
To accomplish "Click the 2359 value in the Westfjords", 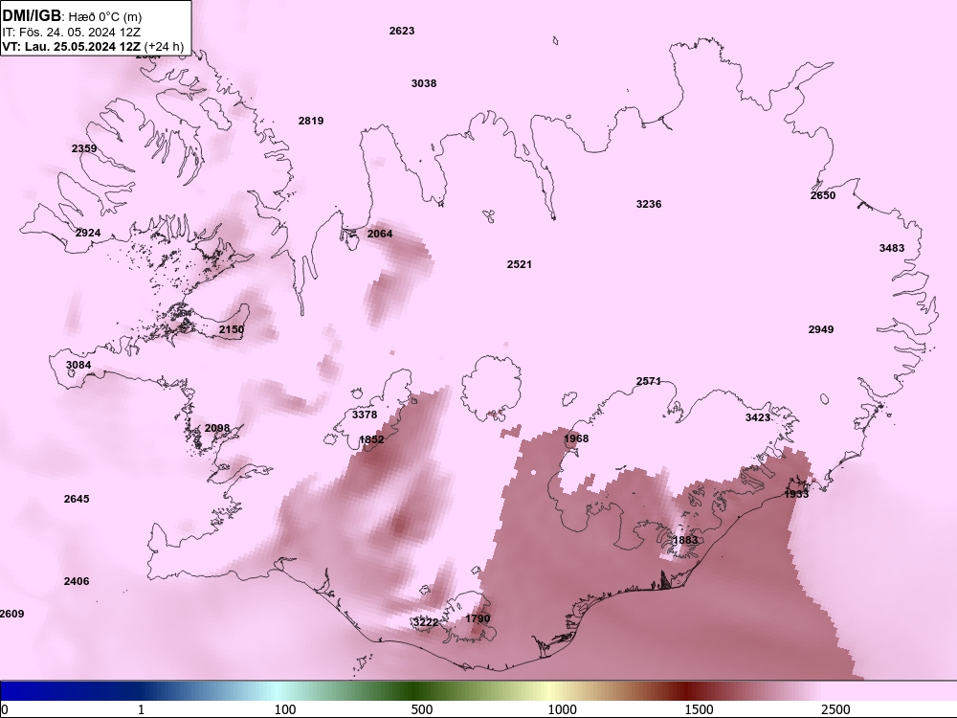I will [84, 148].
